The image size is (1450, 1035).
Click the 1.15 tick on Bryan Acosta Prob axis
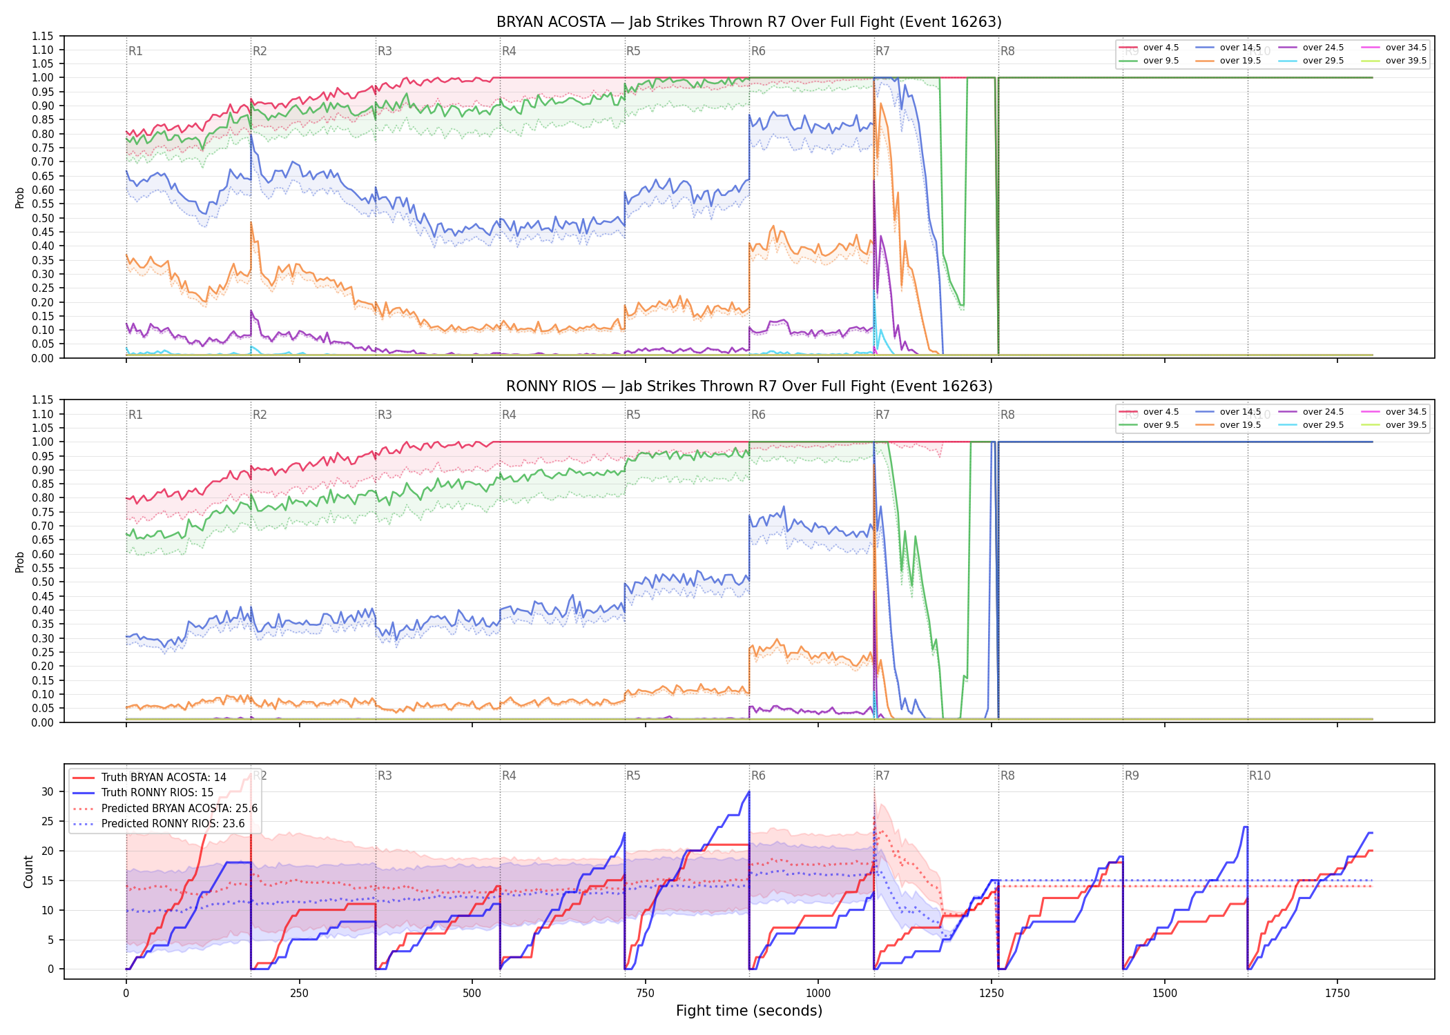click(x=43, y=36)
